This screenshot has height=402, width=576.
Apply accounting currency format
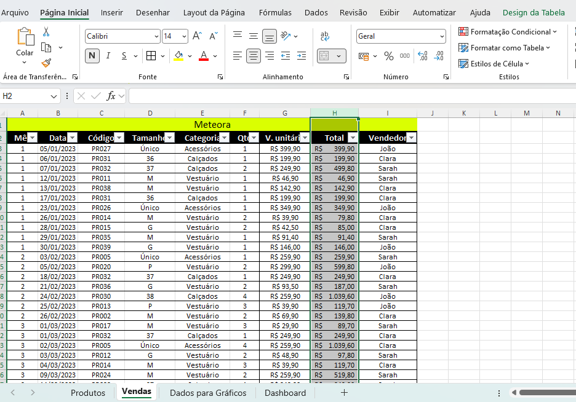364,56
